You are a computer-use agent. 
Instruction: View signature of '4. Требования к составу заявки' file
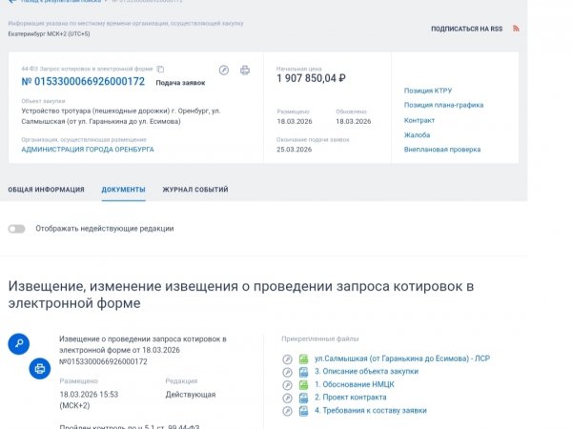[287, 411]
